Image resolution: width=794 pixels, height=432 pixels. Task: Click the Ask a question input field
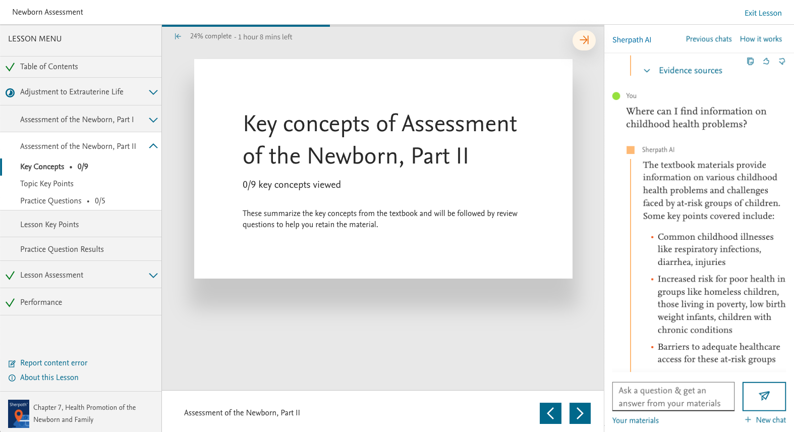pos(673,397)
